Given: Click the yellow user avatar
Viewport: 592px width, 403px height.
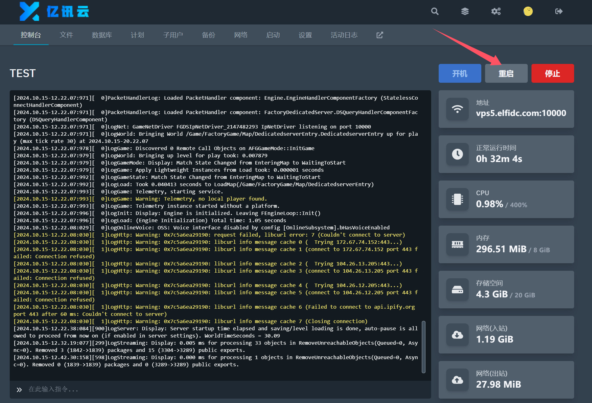Looking at the screenshot, I should (528, 12).
